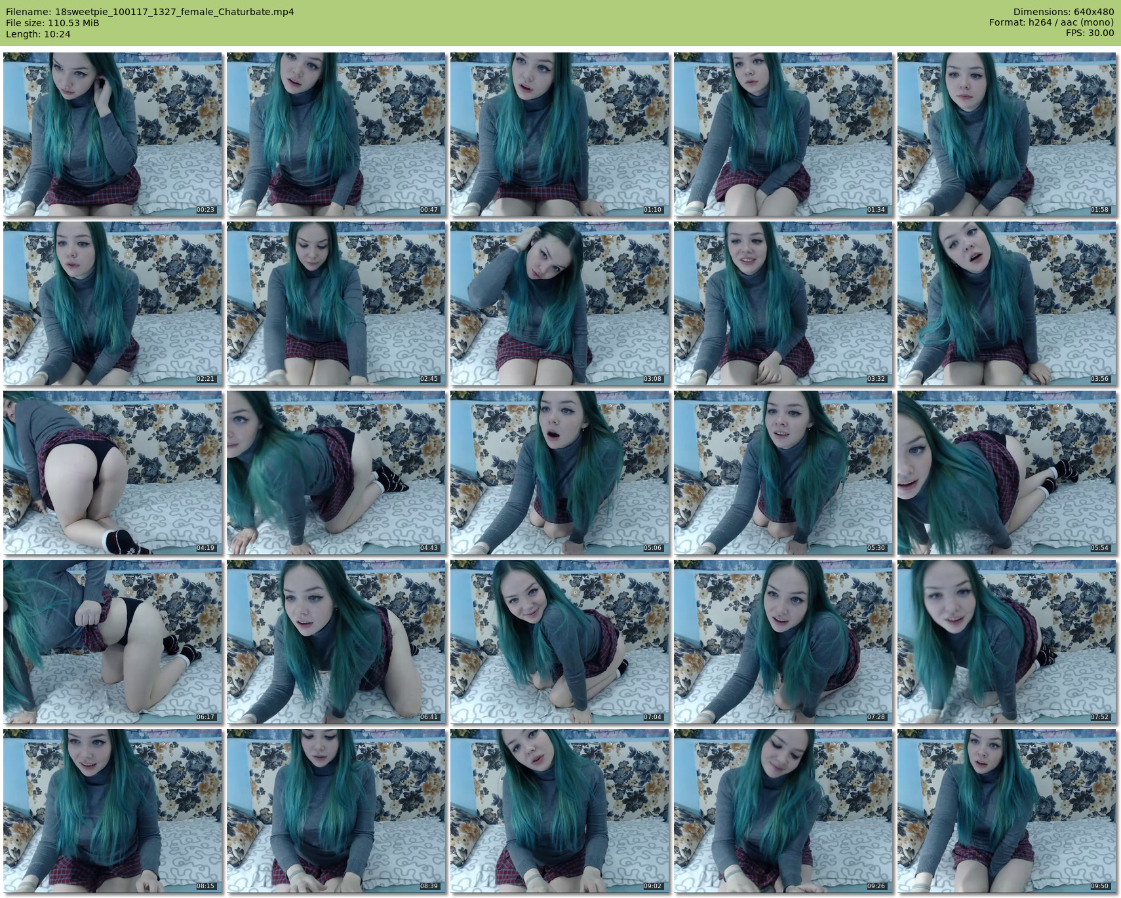Choose the frame stamped 02:45

[336, 303]
